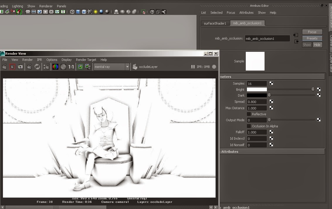Enable the Reflective checkbox
The image size is (332, 209).
tap(249, 114)
